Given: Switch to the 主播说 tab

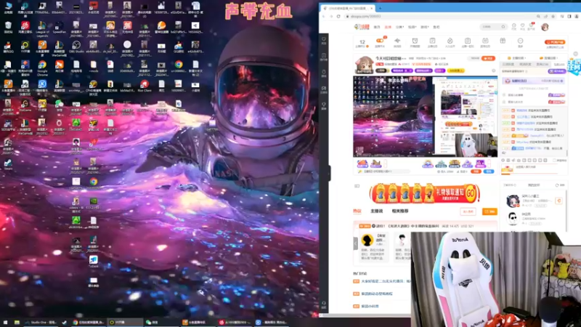Looking at the screenshot, I should coord(376,211).
